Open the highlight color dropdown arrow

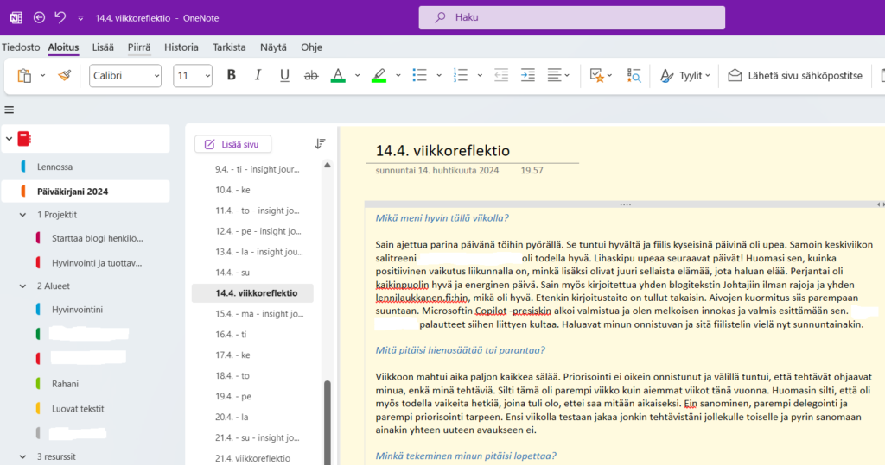point(398,76)
